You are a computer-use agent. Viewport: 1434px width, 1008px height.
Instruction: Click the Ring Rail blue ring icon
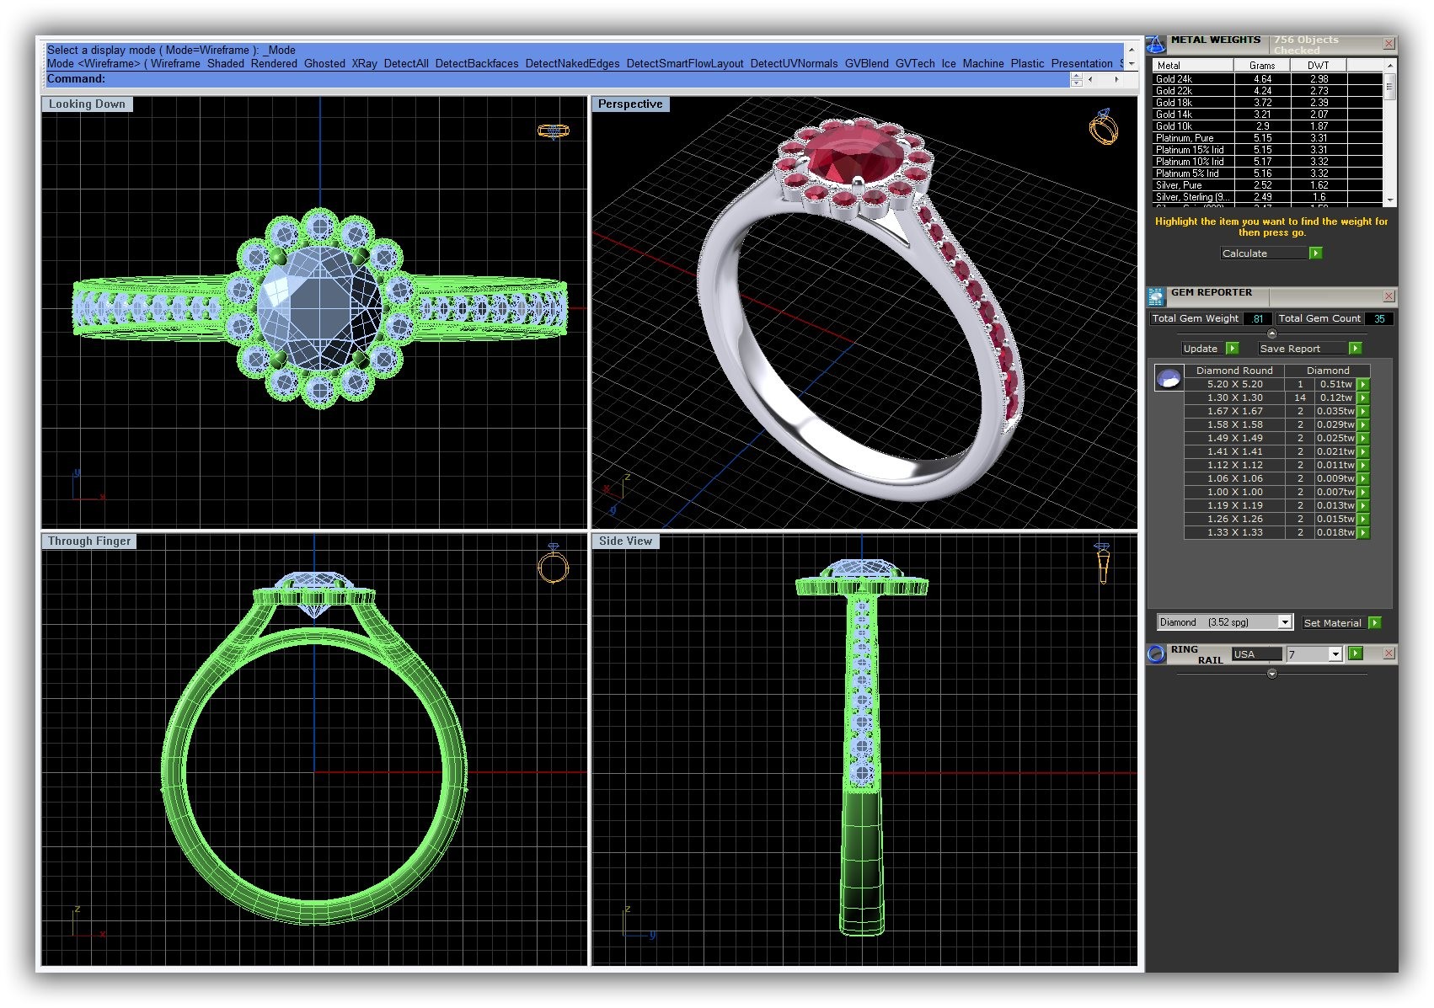click(1156, 654)
